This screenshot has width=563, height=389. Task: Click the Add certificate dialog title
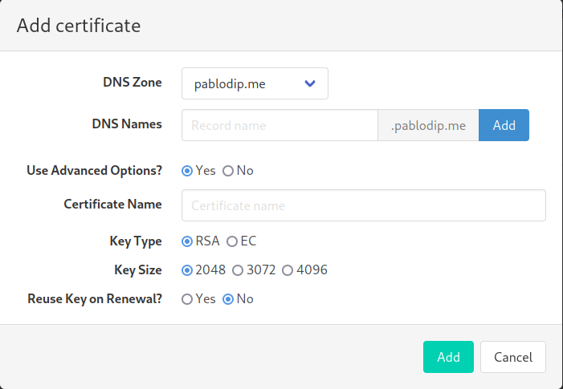79,26
